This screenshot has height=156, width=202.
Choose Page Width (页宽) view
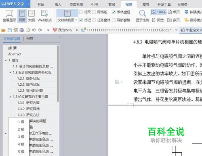tap(158, 20)
